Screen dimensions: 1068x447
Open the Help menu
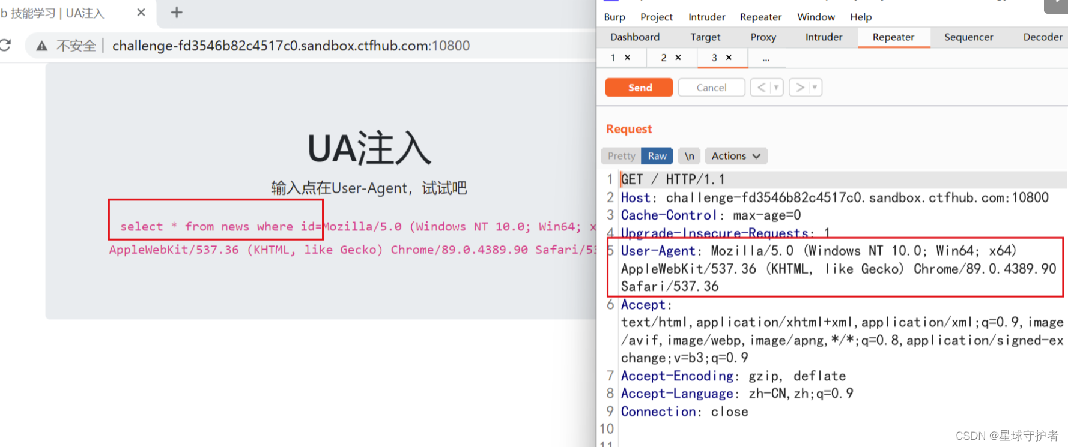pyautogui.click(x=861, y=17)
